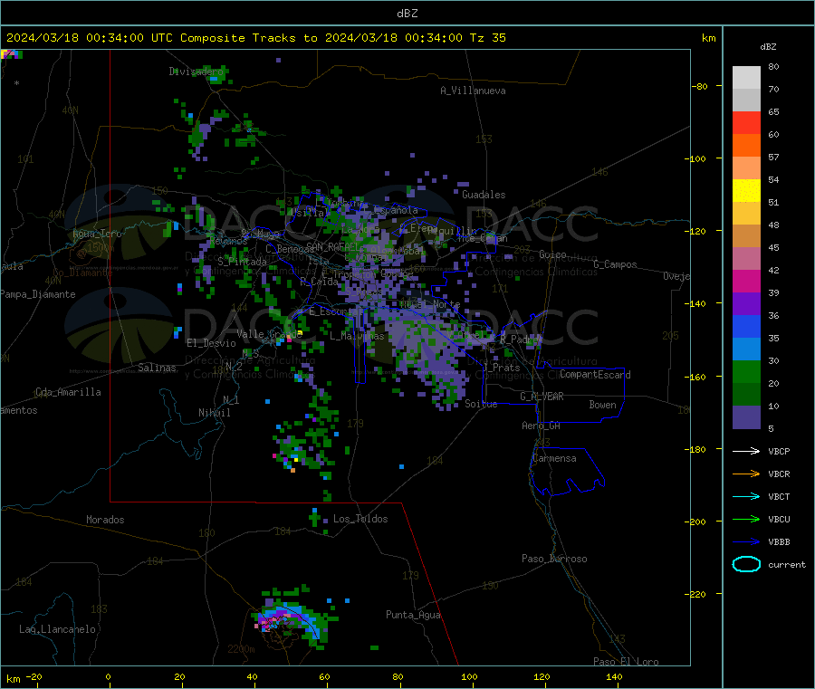Screen dimensions: 815x689
Task: Click the orange VBCR arrow legend icon
Action: [x=746, y=474]
